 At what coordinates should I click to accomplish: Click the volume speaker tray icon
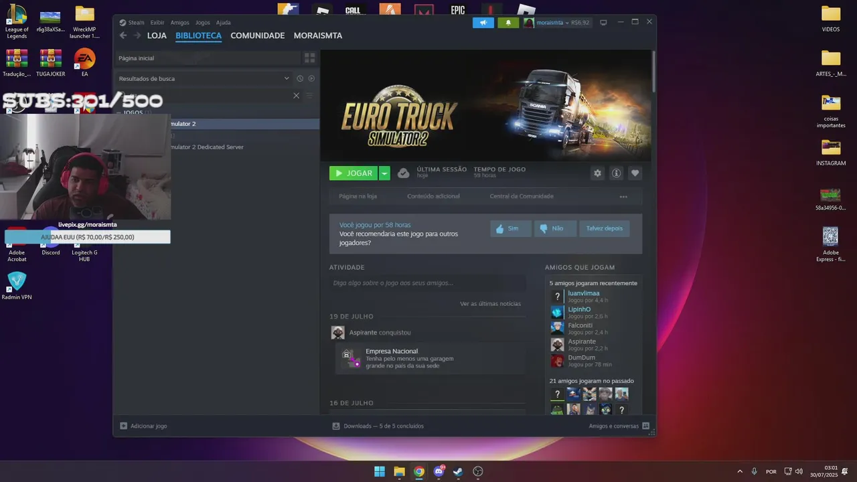point(799,471)
